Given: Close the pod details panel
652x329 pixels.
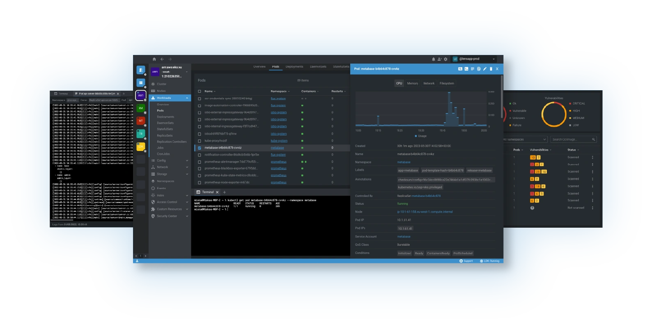Looking at the screenshot, I should tap(497, 69).
